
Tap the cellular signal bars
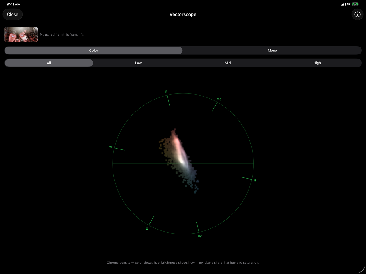point(343,5)
